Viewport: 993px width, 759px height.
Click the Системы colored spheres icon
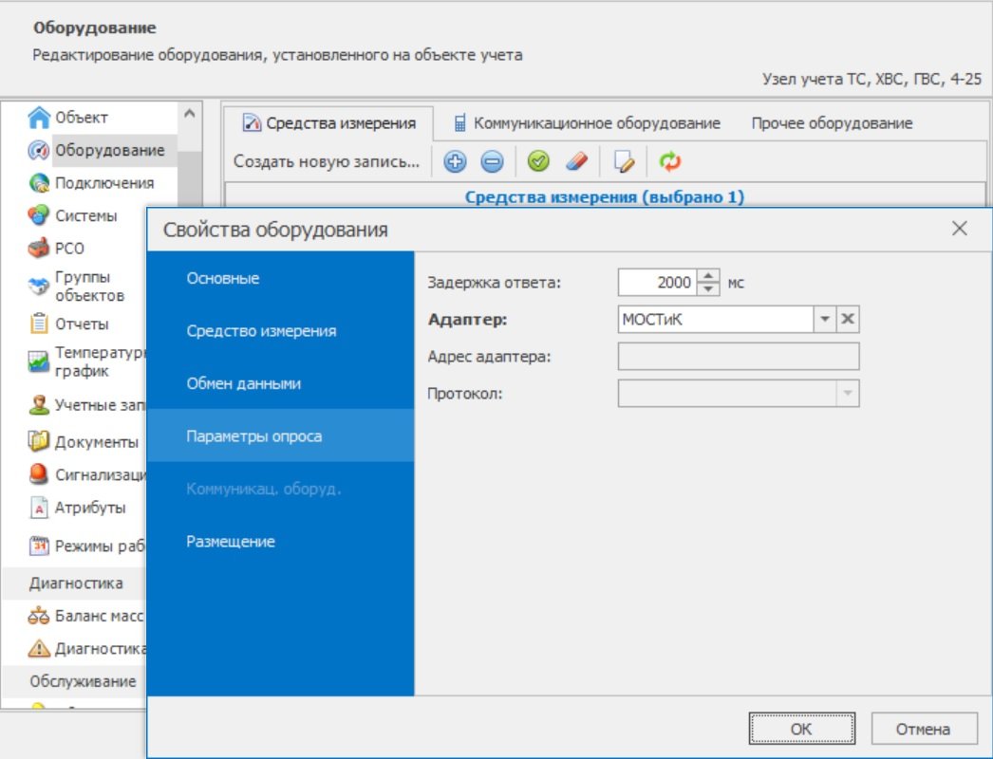tap(39, 215)
